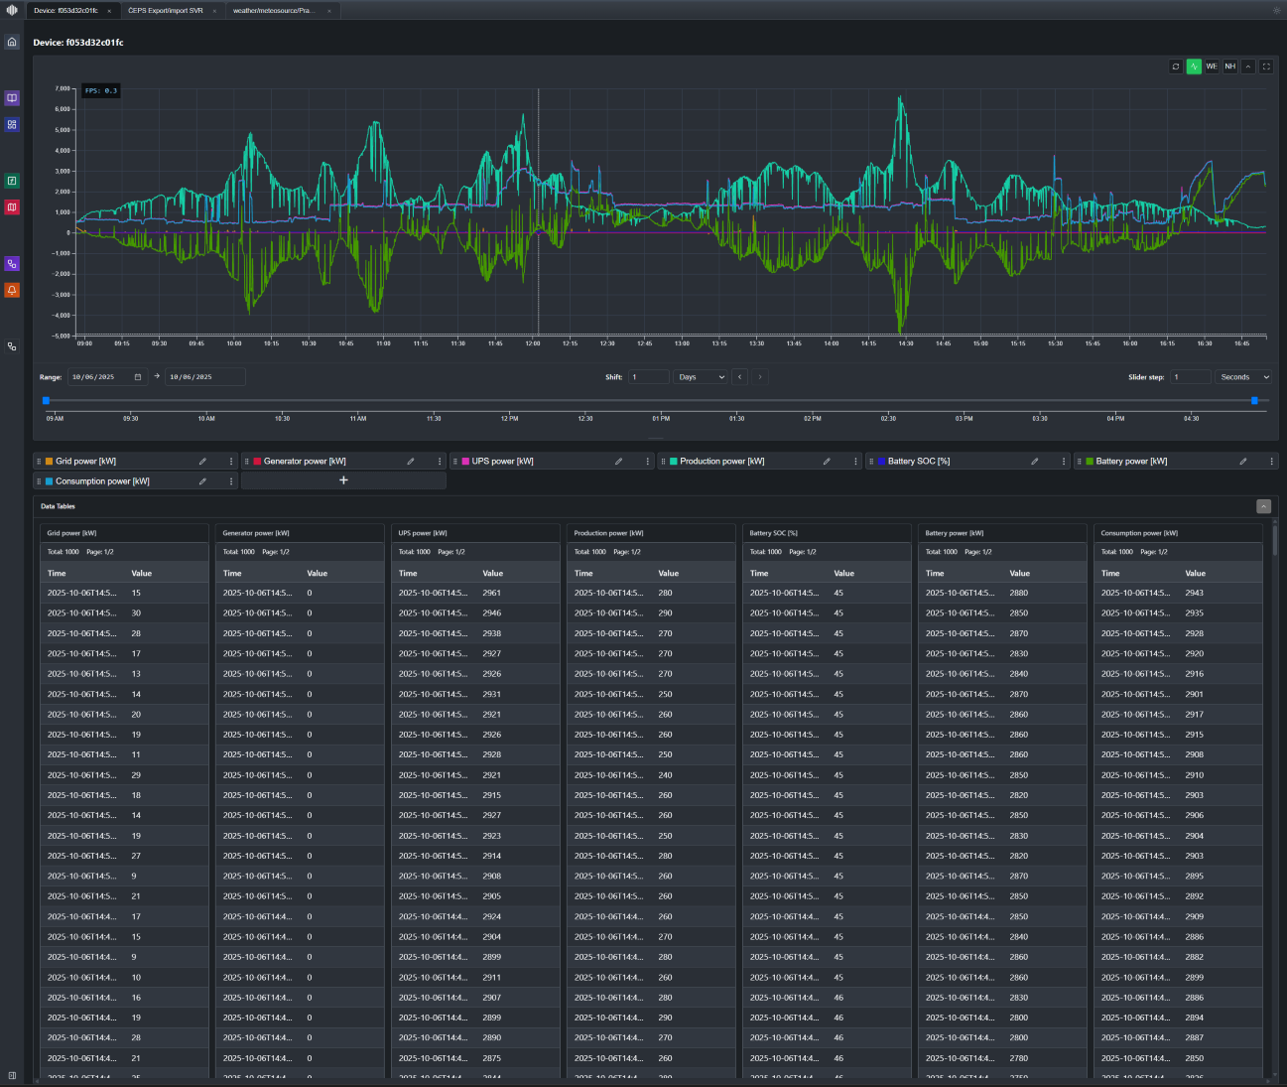Add a new series with the plus button

(x=343, y=479)
